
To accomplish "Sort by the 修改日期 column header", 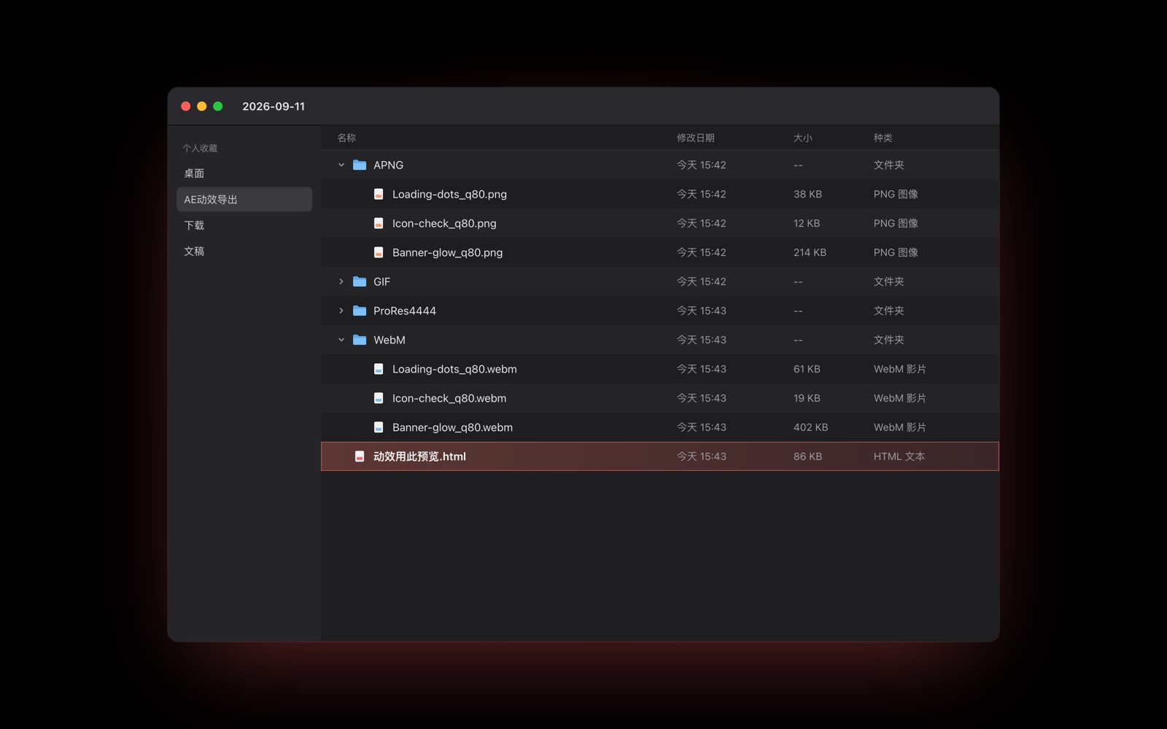I will (696, 138).
